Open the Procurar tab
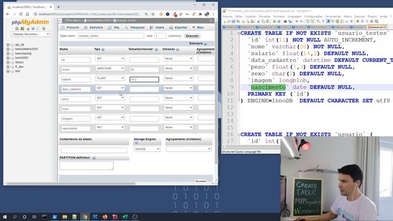The width and height of the screenshot is (393, 221). click(71, 27)
